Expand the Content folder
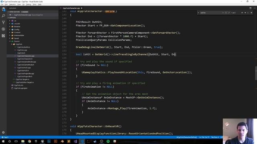This screenshot has width=257, height=144. (17, 32)
